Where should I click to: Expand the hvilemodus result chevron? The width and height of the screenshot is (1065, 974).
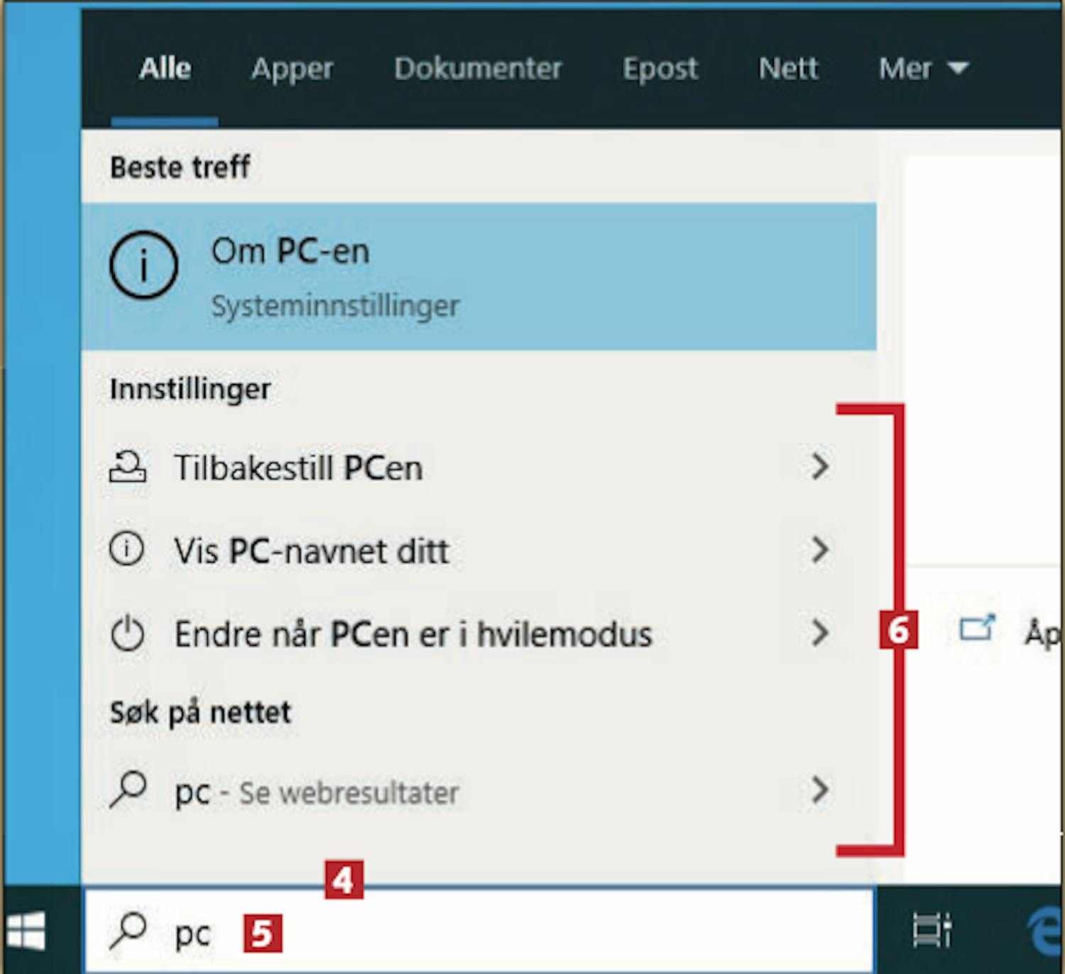(x=820, y=632)
